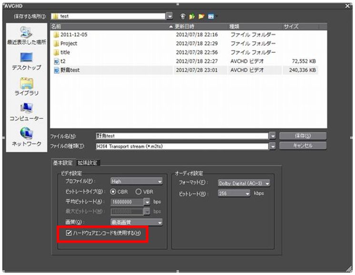Open the プロファイル High dropdown
The width and height of the screenshot is (355, 275).
137,181
